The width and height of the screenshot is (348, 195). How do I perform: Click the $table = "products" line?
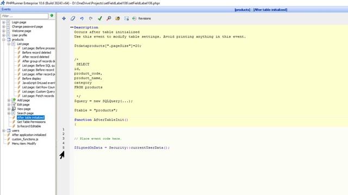tap(96, 110)
